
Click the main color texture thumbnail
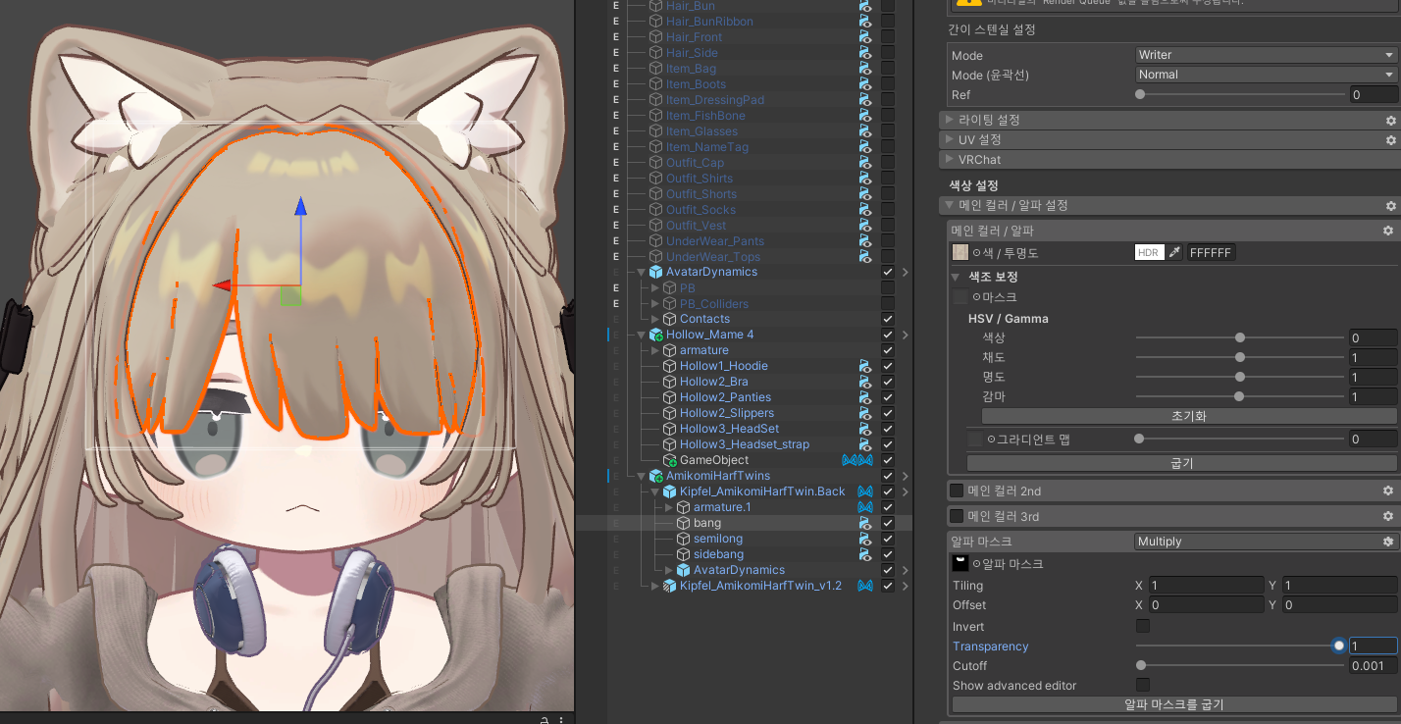tap(960, 252)
